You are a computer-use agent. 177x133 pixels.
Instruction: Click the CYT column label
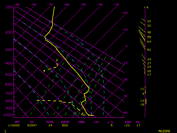96,122
